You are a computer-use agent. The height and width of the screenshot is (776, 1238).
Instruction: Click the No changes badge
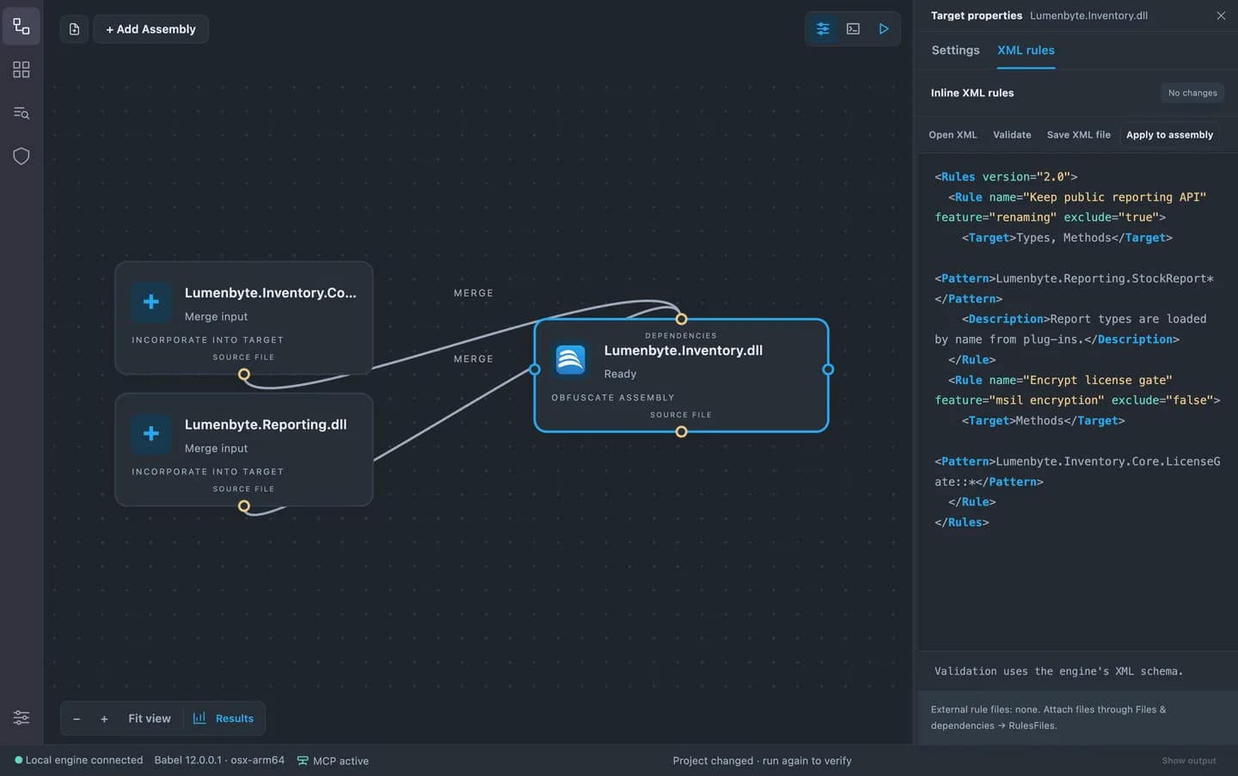coord(1192,93)
